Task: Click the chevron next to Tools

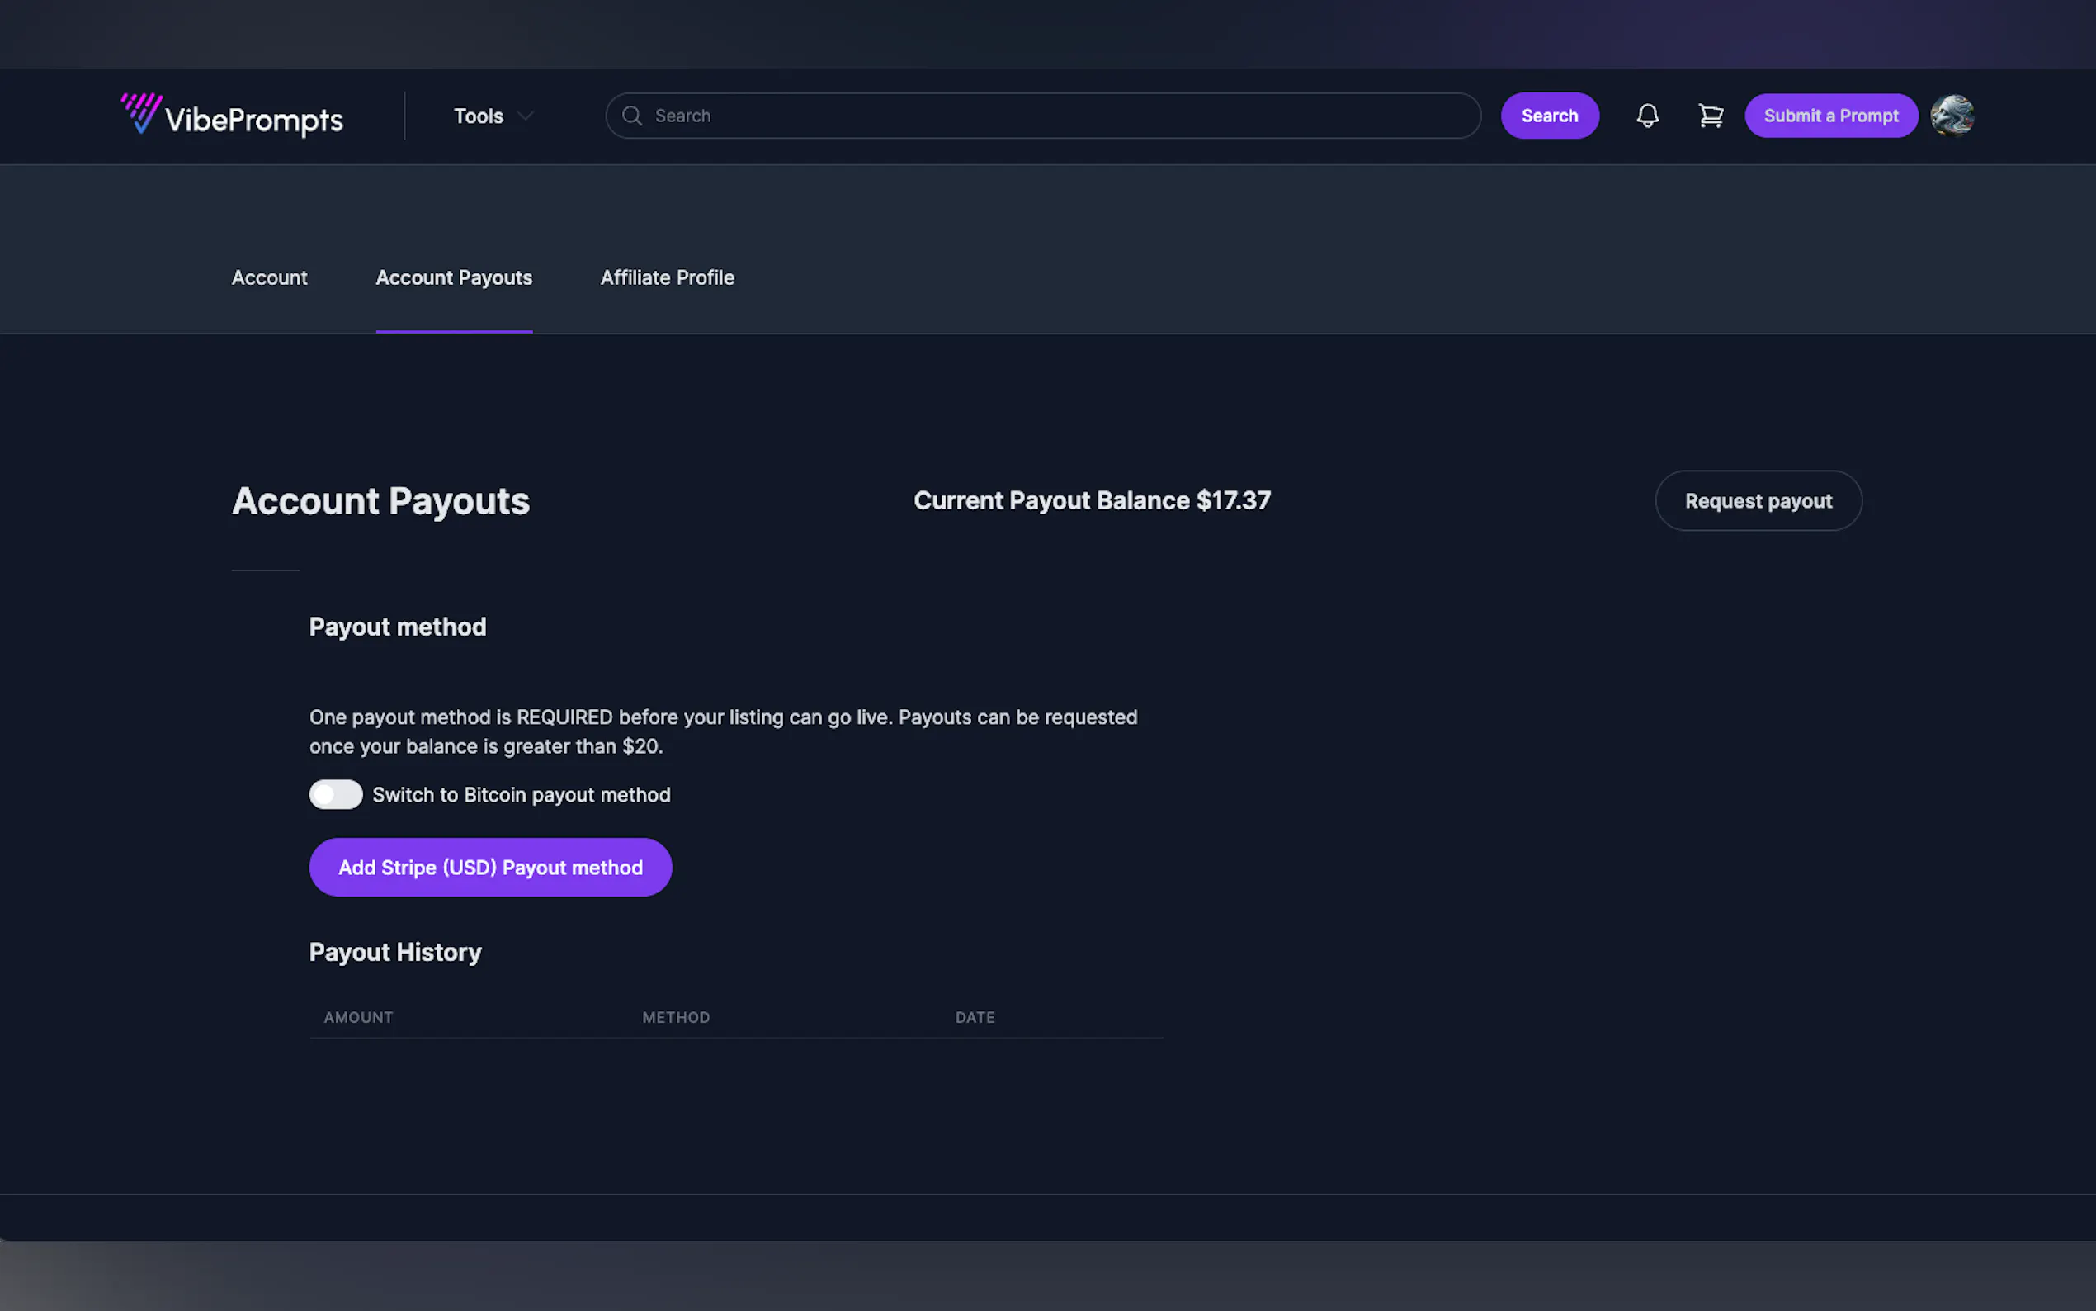Action: pyautogui.click(x=525, y=116)
